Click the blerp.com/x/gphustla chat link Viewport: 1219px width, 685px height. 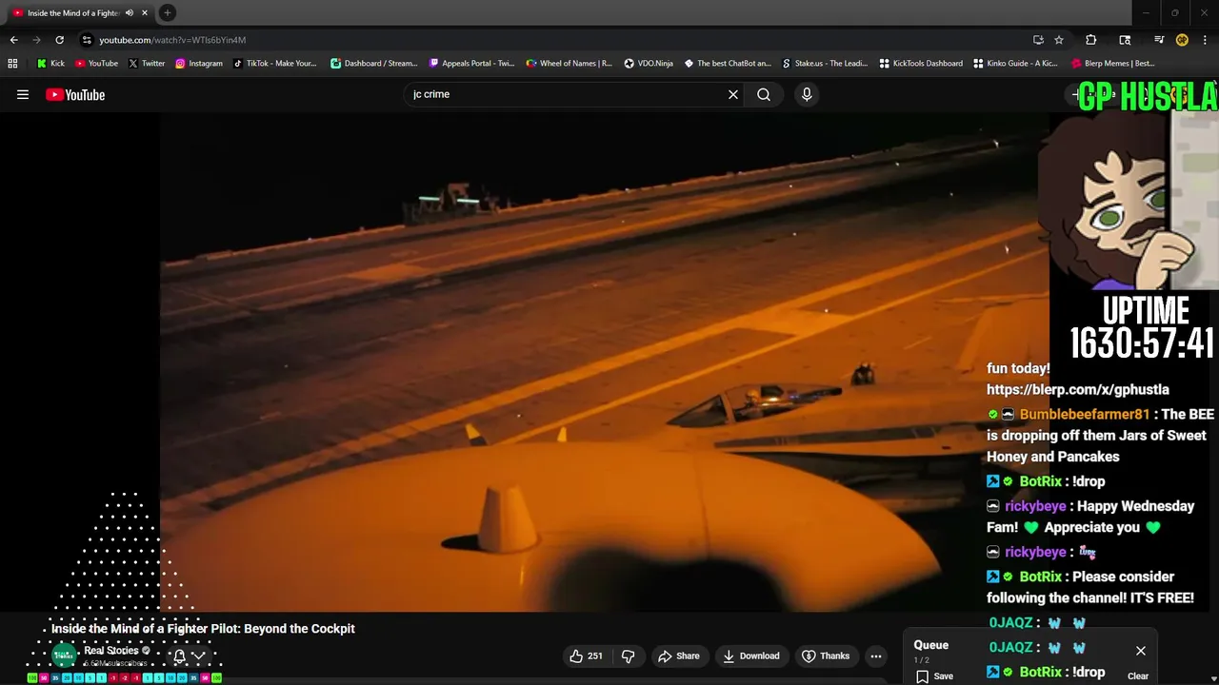point(1078,389)
